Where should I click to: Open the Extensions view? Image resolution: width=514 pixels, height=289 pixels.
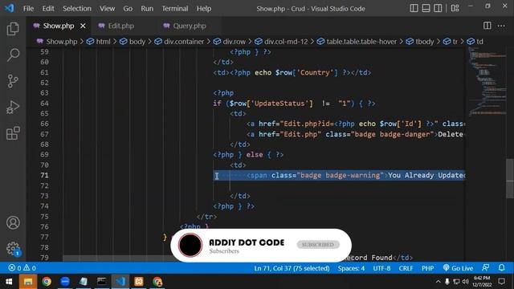tap(13, 133)
